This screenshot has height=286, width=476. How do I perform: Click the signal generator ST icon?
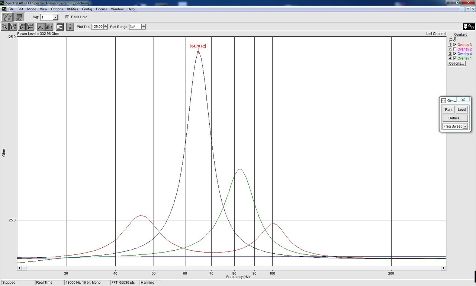click(469, 26)
